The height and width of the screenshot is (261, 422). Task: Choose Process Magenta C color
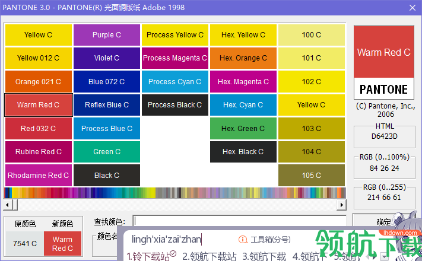(175, 58)
